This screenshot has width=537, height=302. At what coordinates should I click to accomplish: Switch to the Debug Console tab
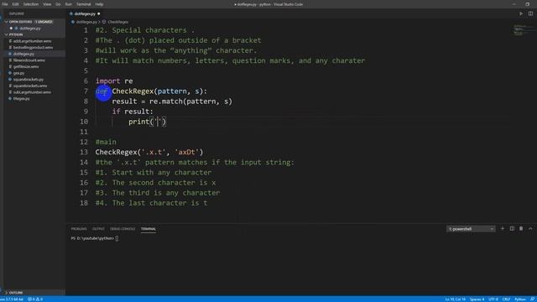(x=123, y=229)
